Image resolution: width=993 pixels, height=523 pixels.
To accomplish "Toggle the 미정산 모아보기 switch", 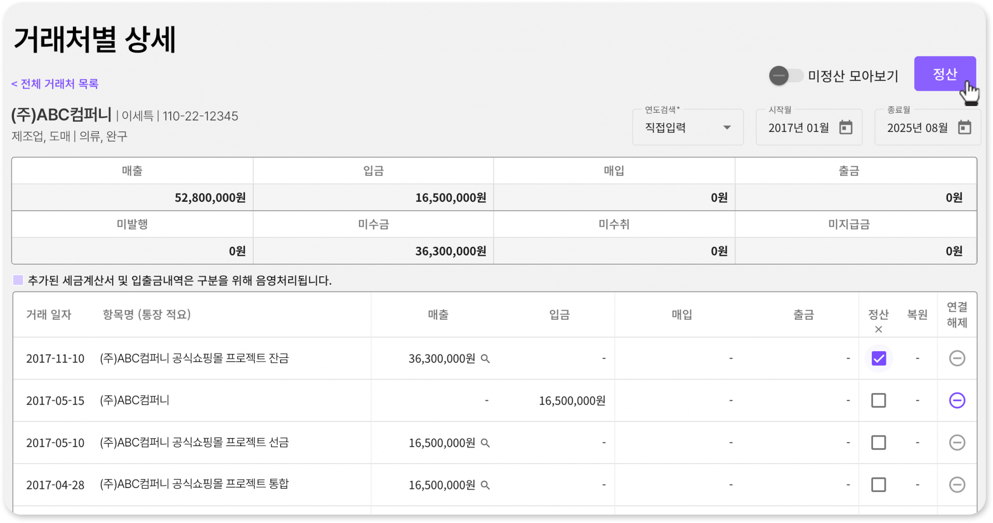I will pyautogui.click(x=785, y=76).
